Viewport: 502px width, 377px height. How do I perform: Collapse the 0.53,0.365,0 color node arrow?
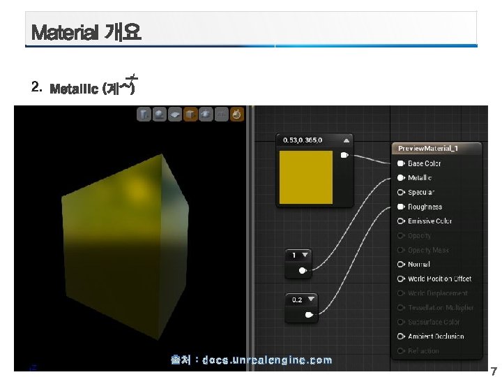(x=347, y=140)
